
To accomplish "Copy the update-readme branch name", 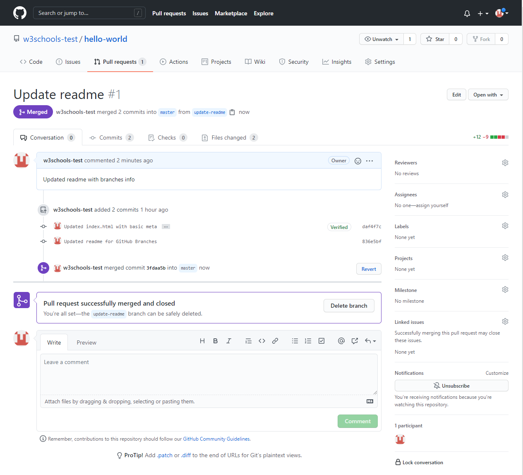I will (x=232, y=112).
